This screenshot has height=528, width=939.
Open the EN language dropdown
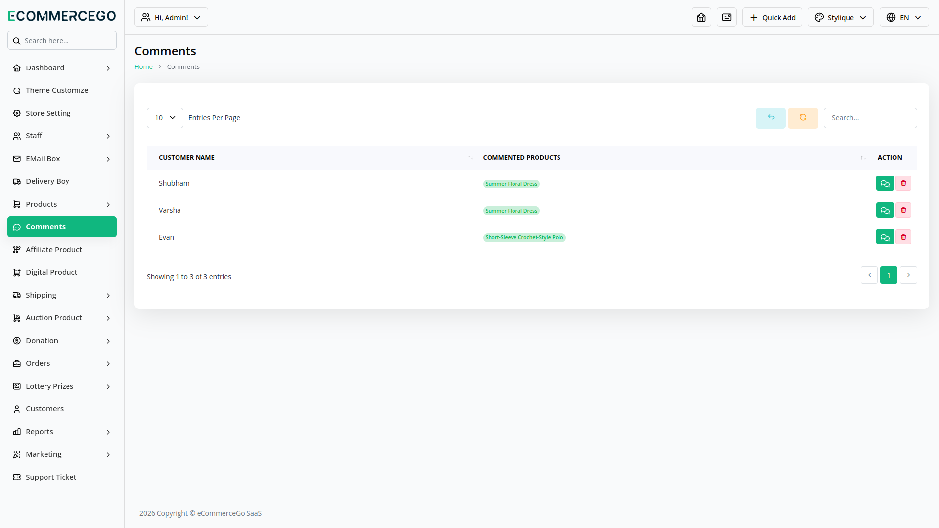pyautogui.click(x=904, y=17)
